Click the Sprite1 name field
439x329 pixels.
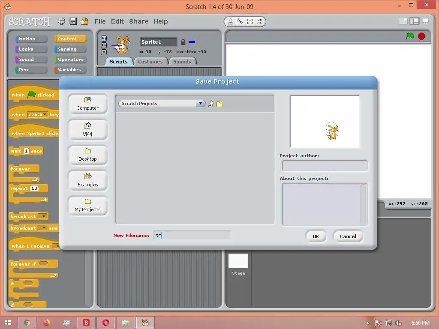pyautogui.click(x=159, y=42)
